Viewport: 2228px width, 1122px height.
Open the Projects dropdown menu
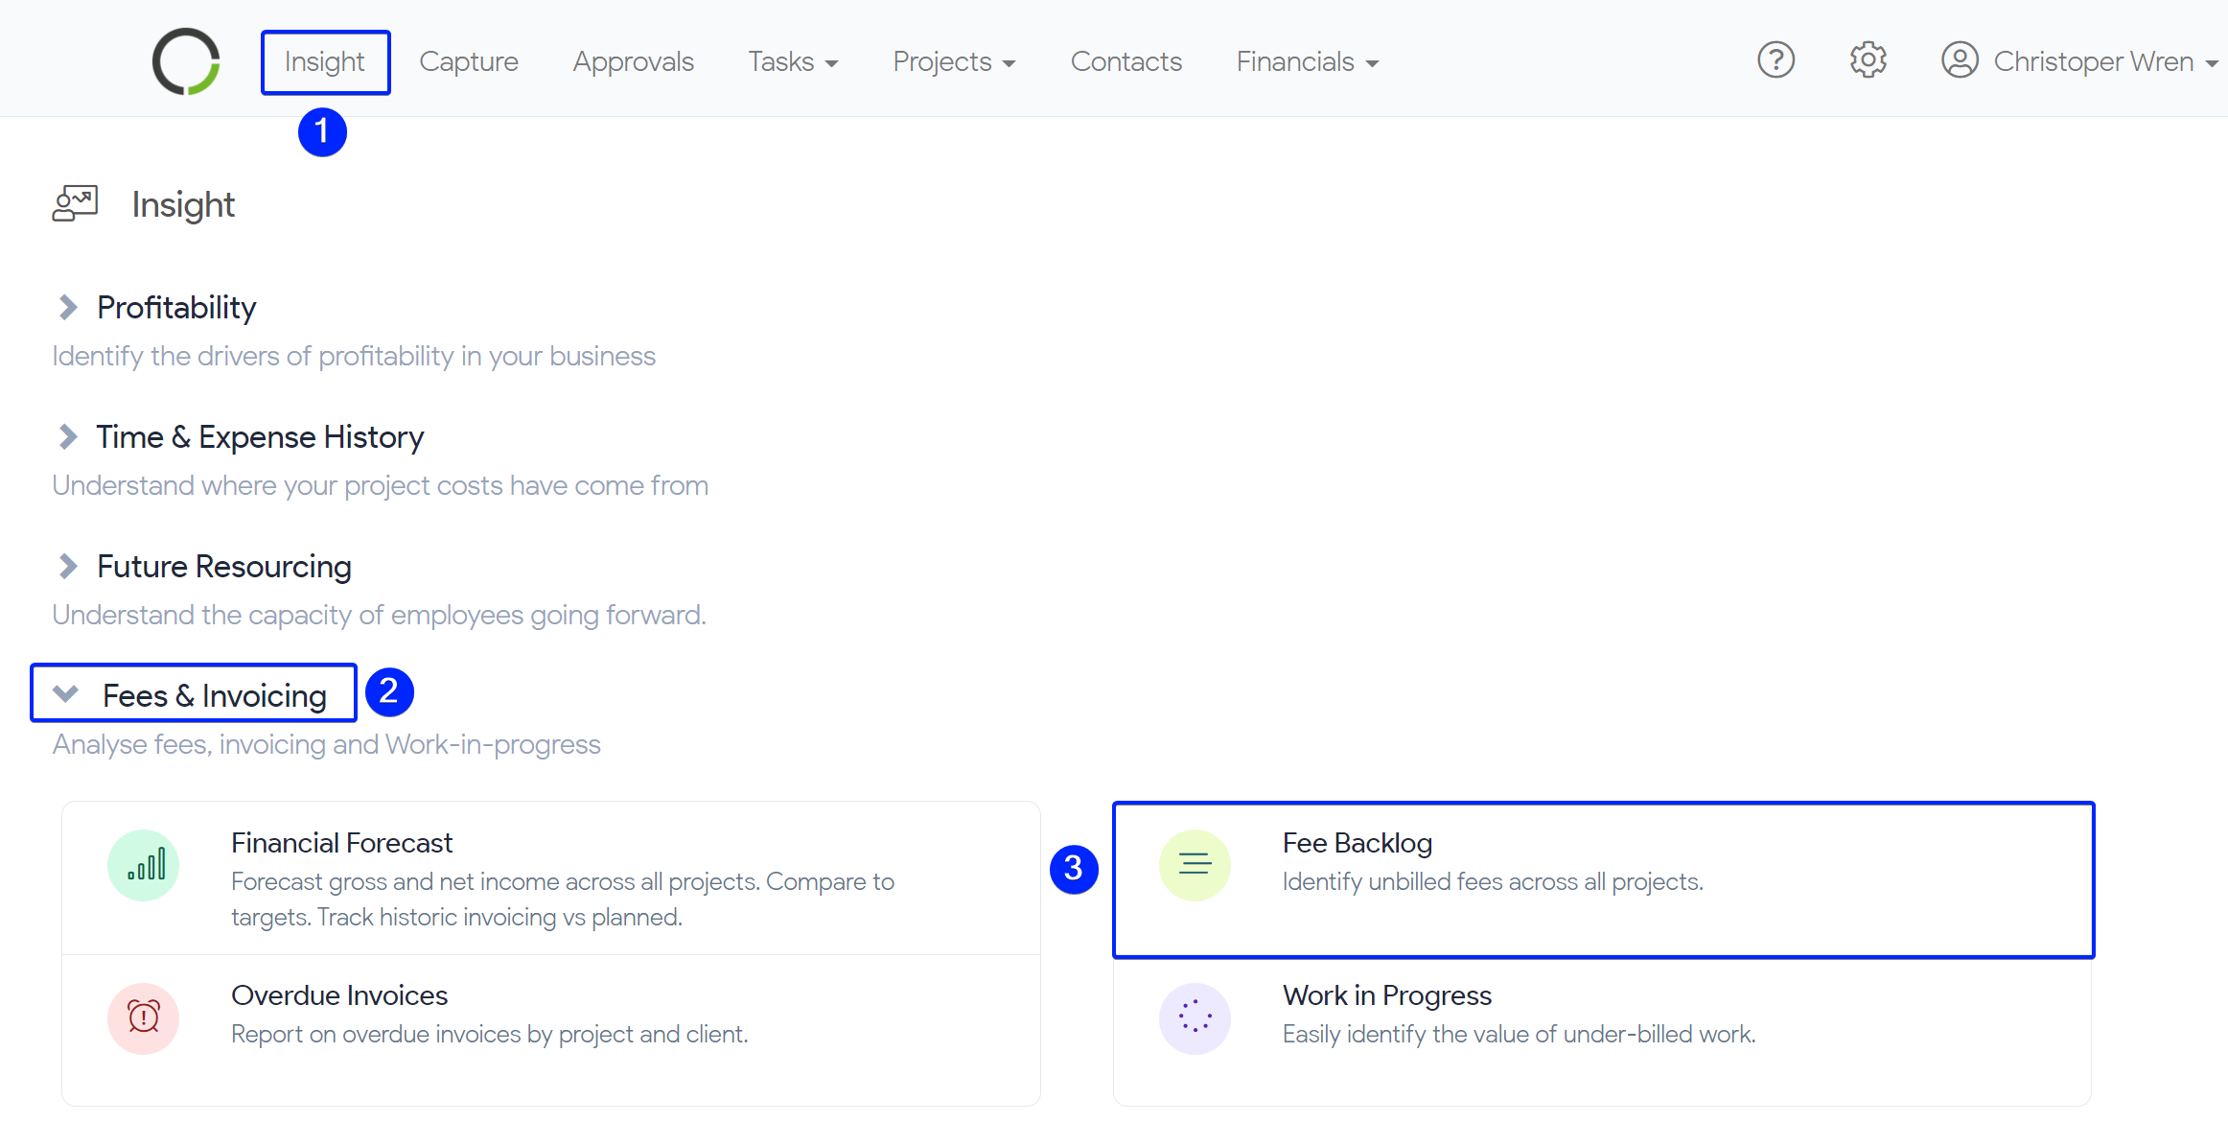[954, 62]
